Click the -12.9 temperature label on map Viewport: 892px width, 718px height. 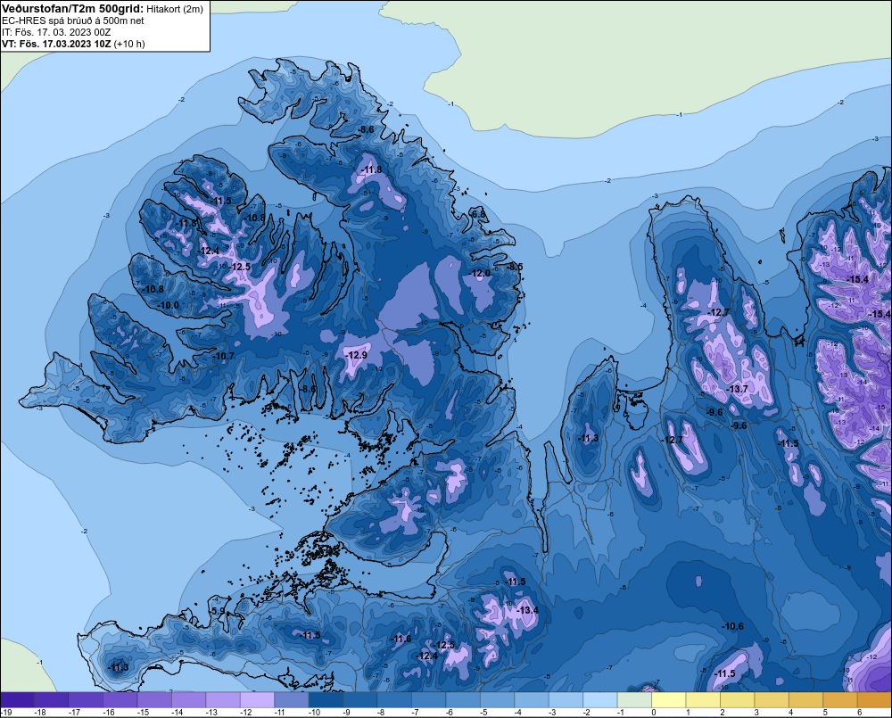coord(356,354)
